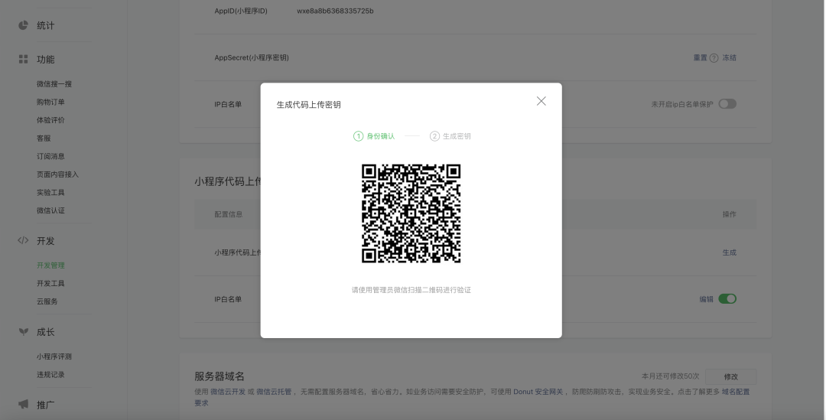Click the AppID value wxe8a8b6368335725b
826x420 pixels.
(335, 11)
